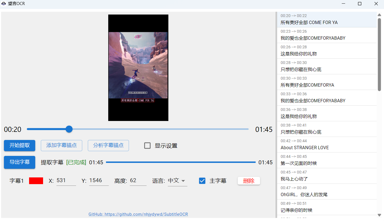Select the 00:26 这是我给你的礼物 subtitle
This screenshot has height=221, width=384.
point(327,51)
